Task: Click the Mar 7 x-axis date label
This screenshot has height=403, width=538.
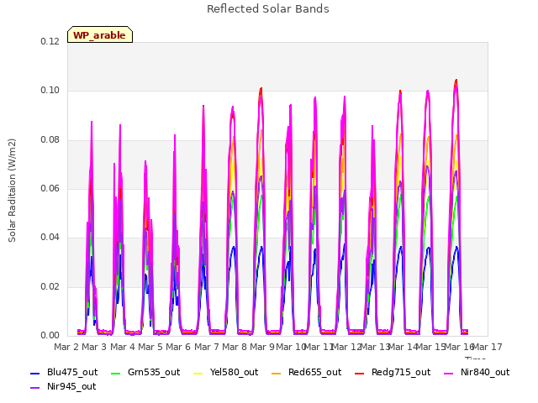Action: click(207, 347)
